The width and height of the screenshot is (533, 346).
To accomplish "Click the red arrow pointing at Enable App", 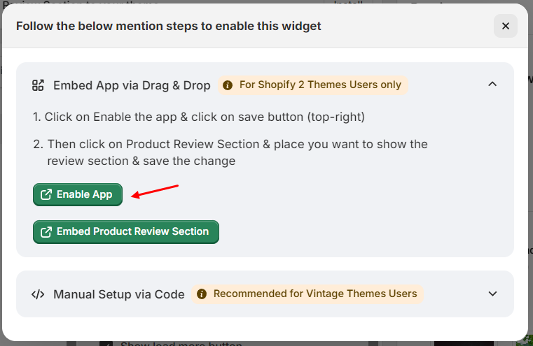I will tap(155, 191).
